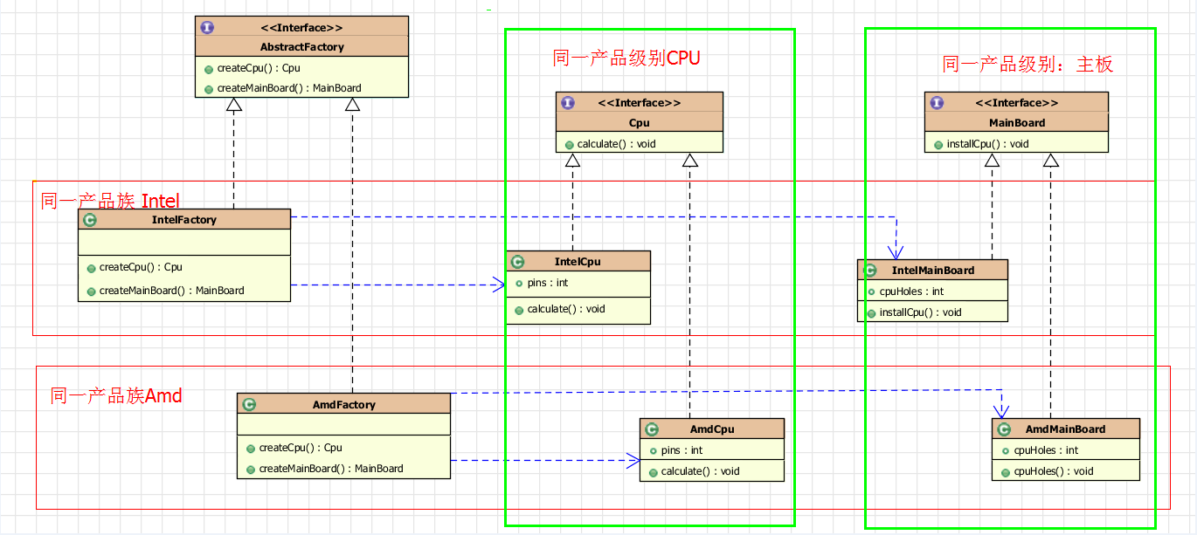Click the Cpu interface icon
This screenshot has width=1197, height=535.
pyautogui.click(x=569, y=103)
